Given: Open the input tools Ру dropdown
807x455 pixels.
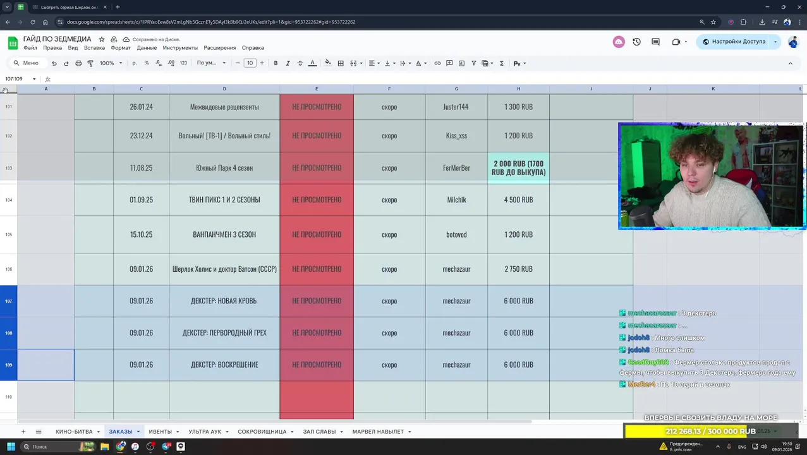Looking at the screenshot, I should coord(519,63).
